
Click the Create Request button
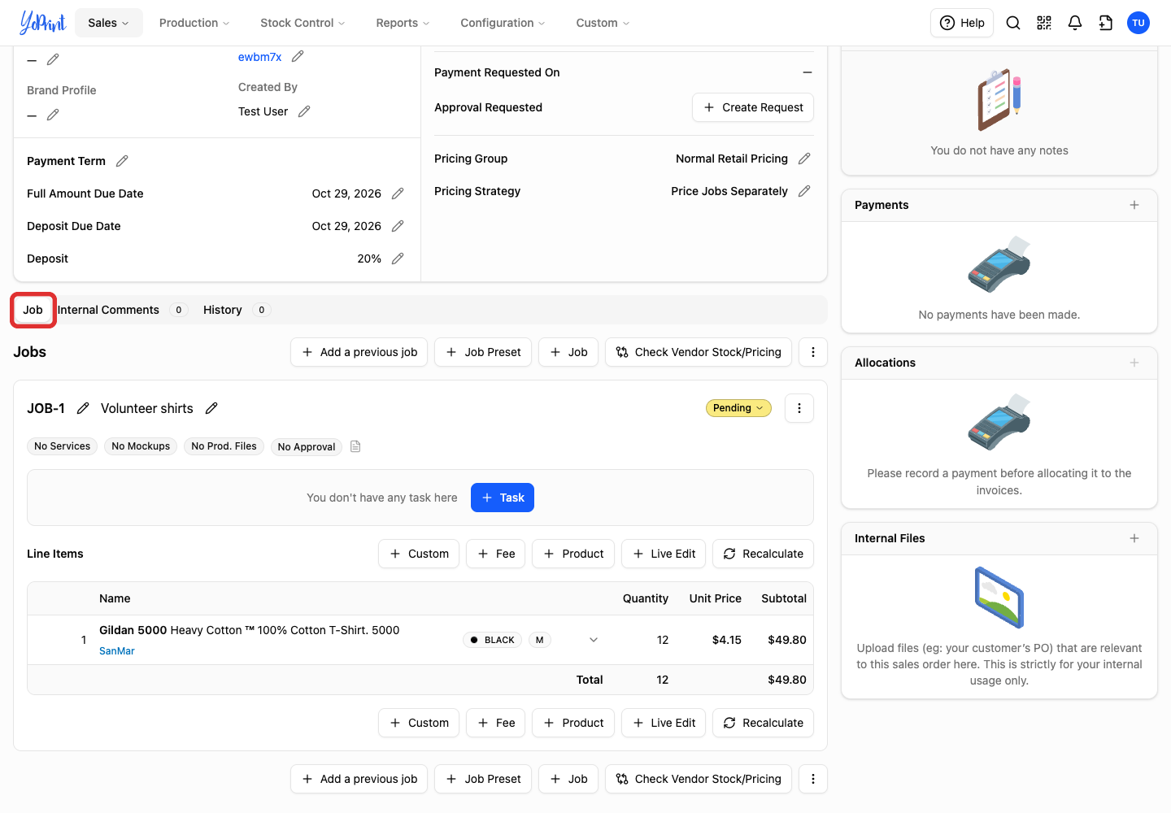pyautogui.click(x=753, y=107)
